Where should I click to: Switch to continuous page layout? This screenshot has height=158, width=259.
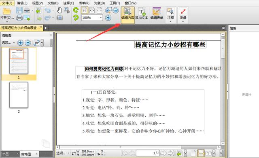point(201,153)
